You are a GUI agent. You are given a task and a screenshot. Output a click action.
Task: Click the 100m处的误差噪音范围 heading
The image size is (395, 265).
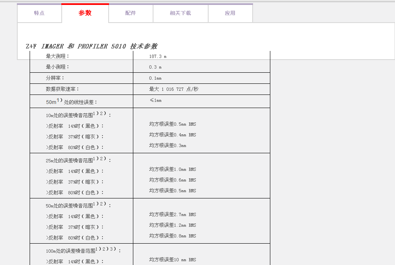click(83, 250)
